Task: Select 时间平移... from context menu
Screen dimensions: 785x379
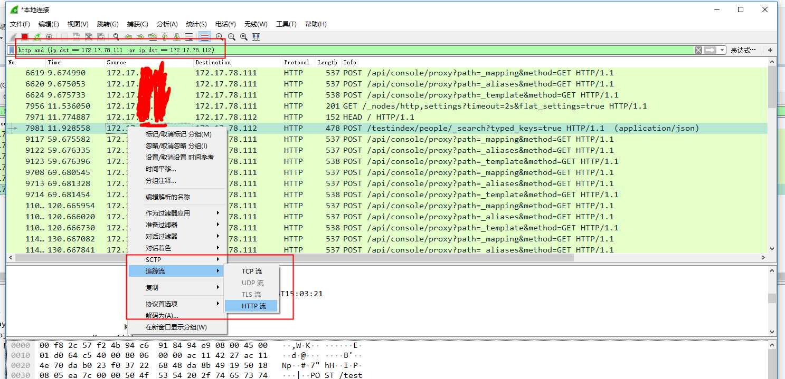Action: 178,169
